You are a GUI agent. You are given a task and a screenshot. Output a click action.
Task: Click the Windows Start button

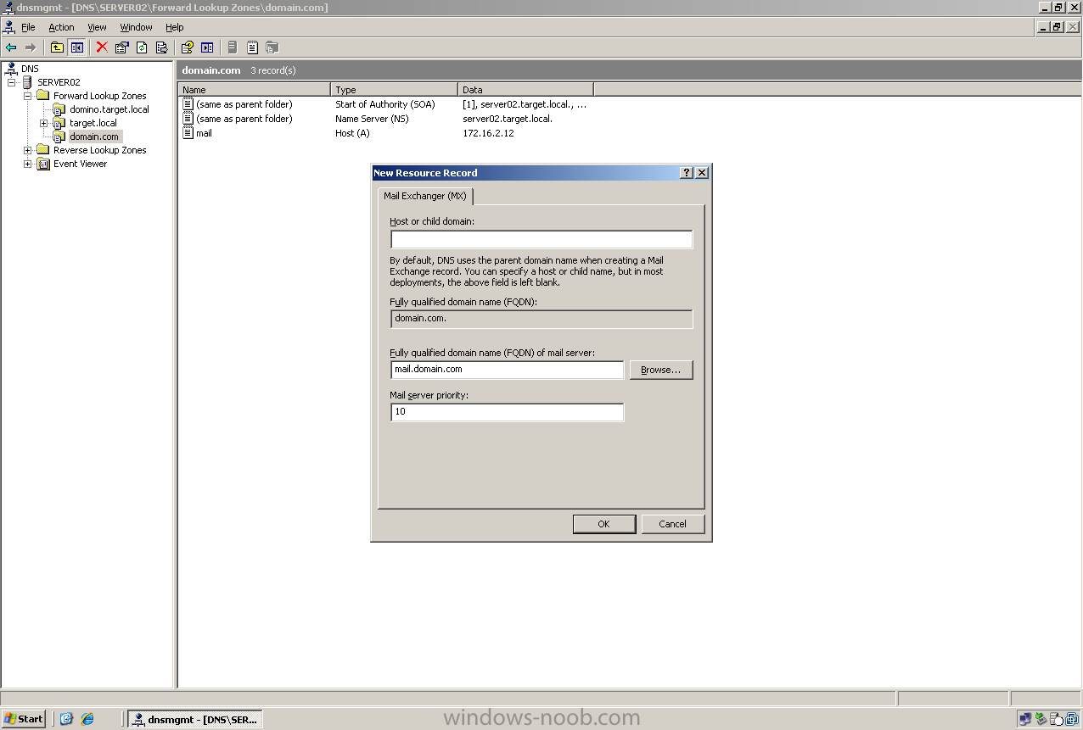pyautogui.click(x=24, y=719)
